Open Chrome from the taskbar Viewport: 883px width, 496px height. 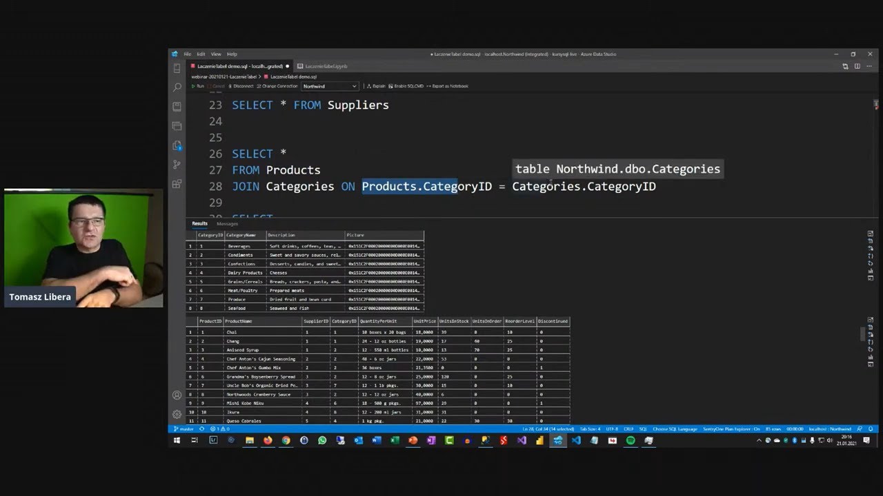tap(286, 440)
